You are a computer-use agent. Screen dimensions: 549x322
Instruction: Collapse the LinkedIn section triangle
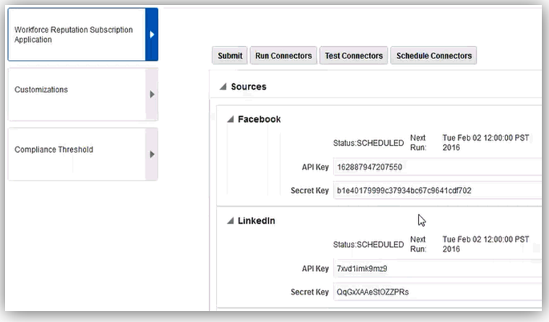point(230,221)
